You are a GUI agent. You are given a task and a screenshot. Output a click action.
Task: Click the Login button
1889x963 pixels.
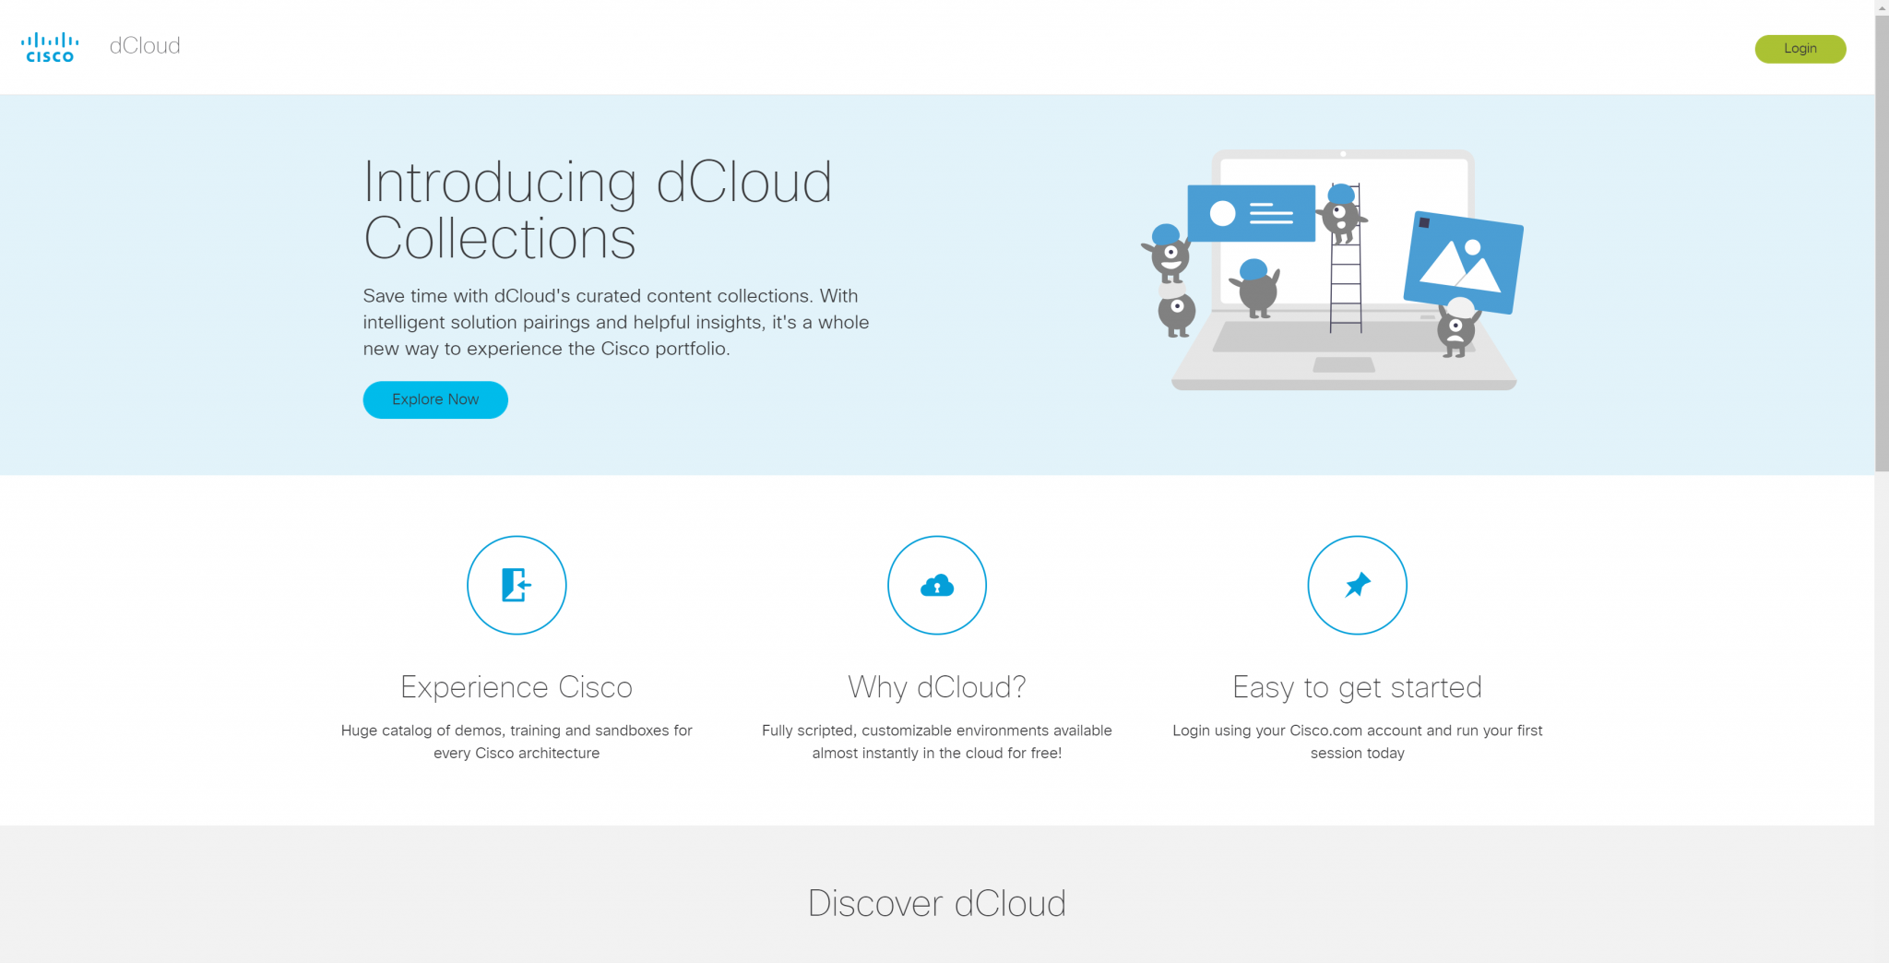[x=1800, y=48]
